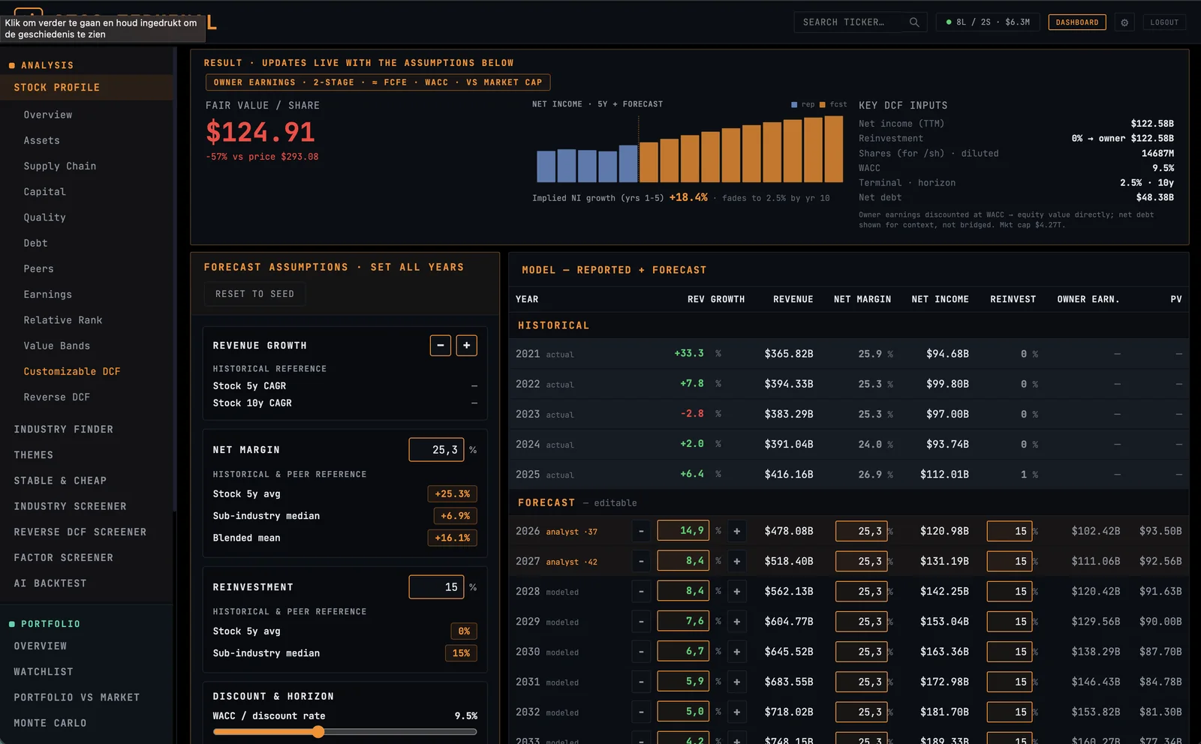This screenshot has width=1201, height=744.
Task: Click minus stepper in 2027 forecast row
Action: (x=641, y=561)
